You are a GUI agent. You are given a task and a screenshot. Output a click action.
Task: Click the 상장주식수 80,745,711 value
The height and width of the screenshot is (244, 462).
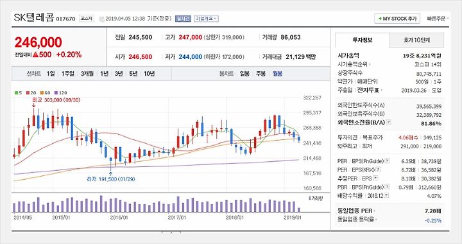tap(429, 74)
